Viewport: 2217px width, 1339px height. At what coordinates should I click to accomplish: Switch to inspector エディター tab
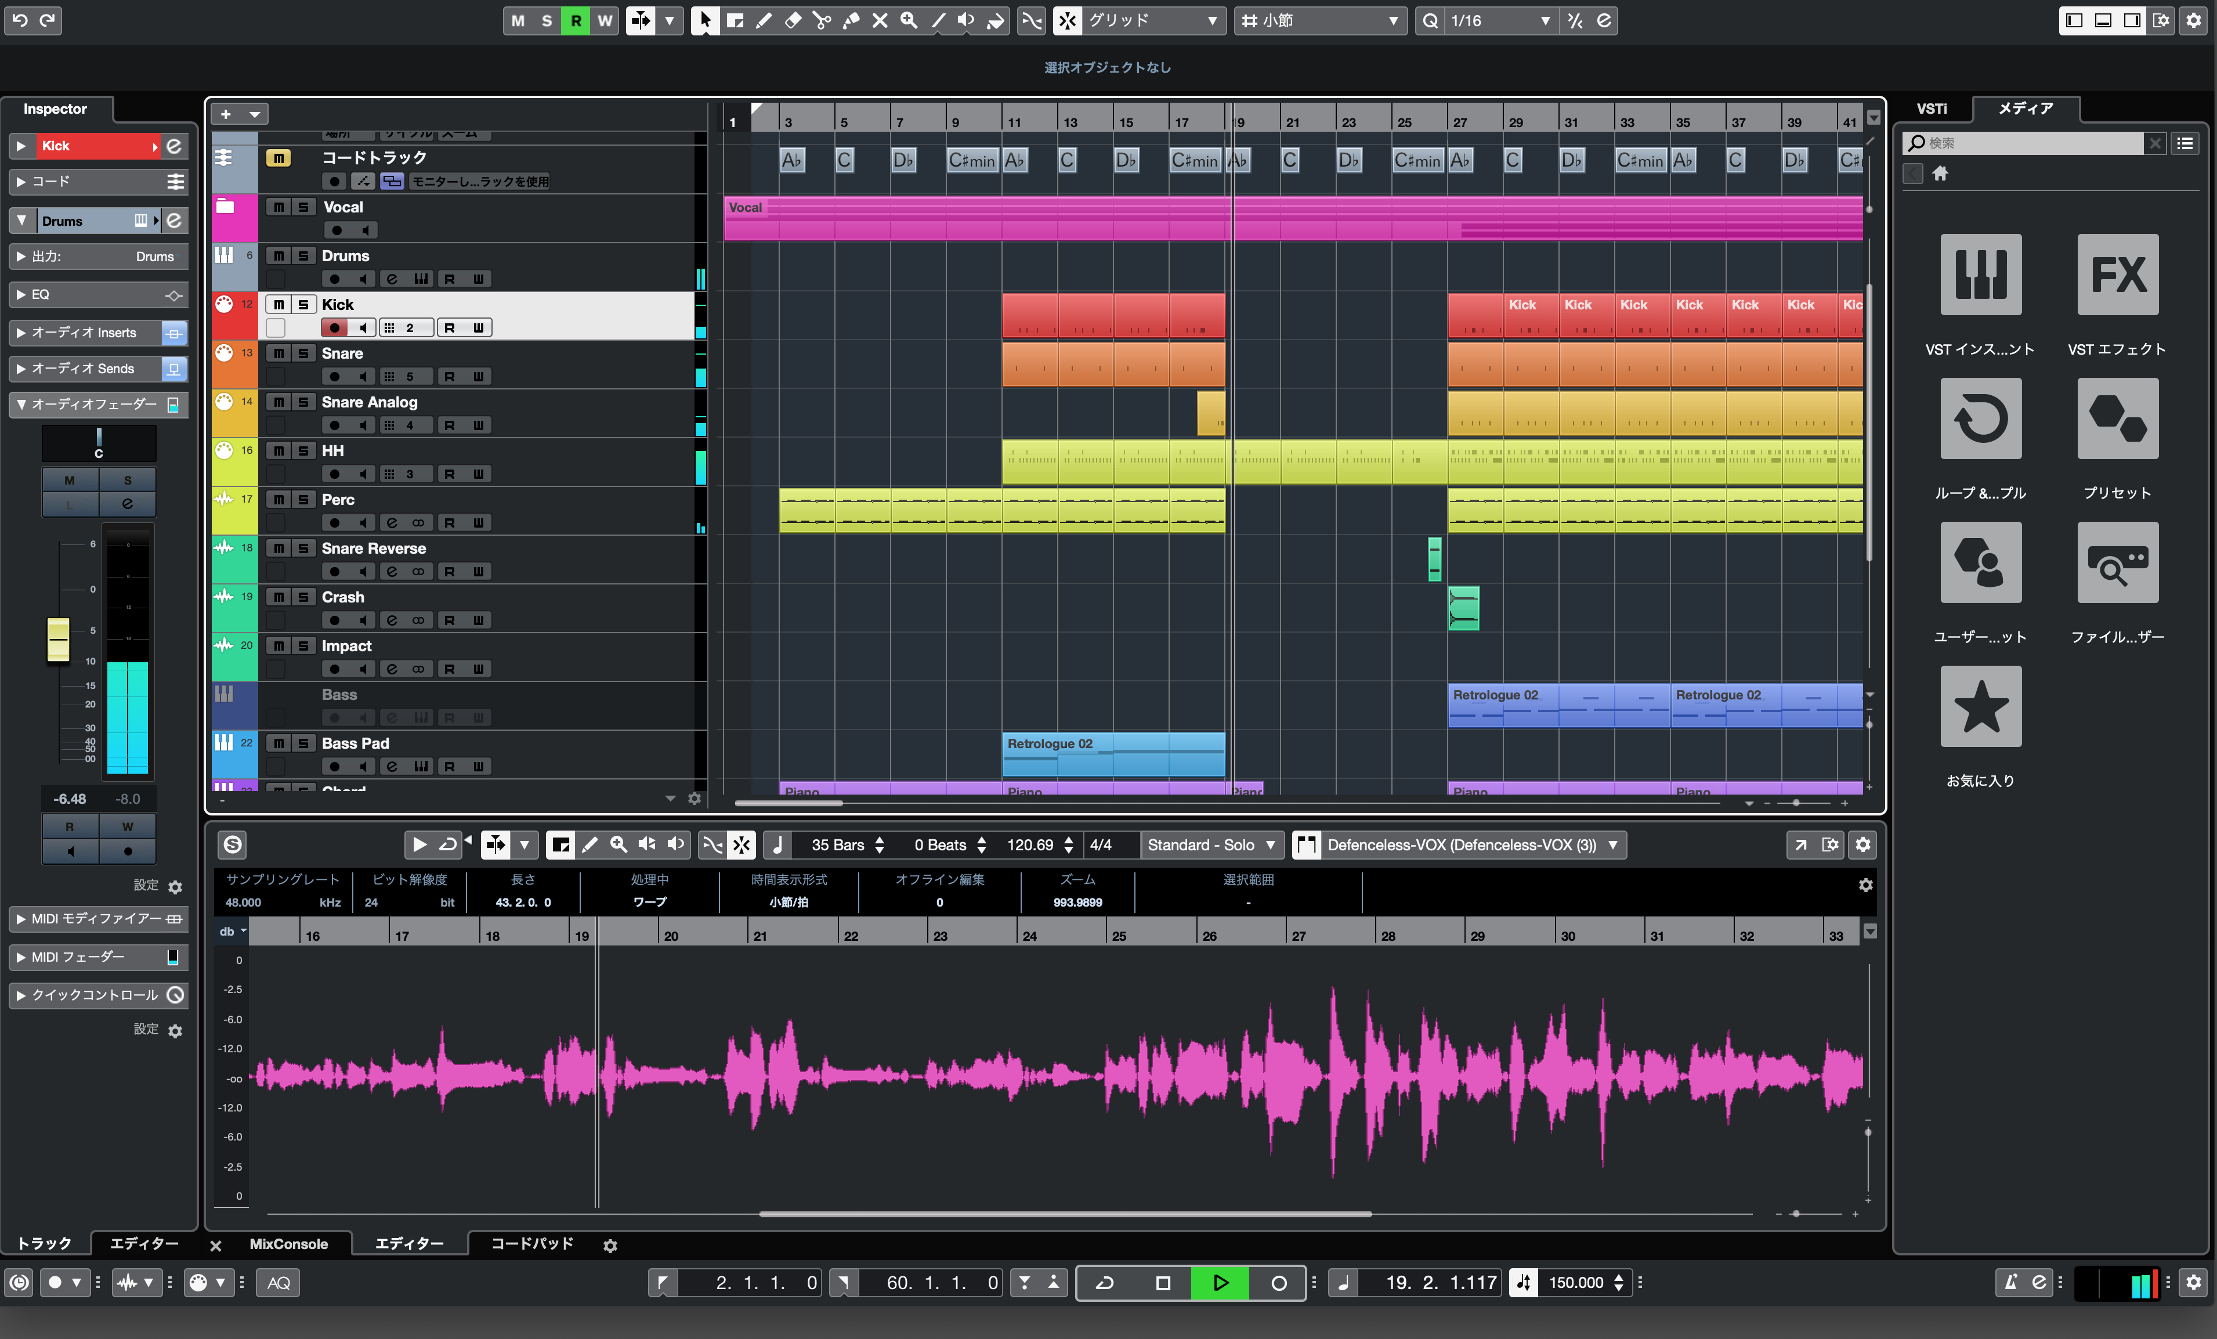(x=144, y=1244)
